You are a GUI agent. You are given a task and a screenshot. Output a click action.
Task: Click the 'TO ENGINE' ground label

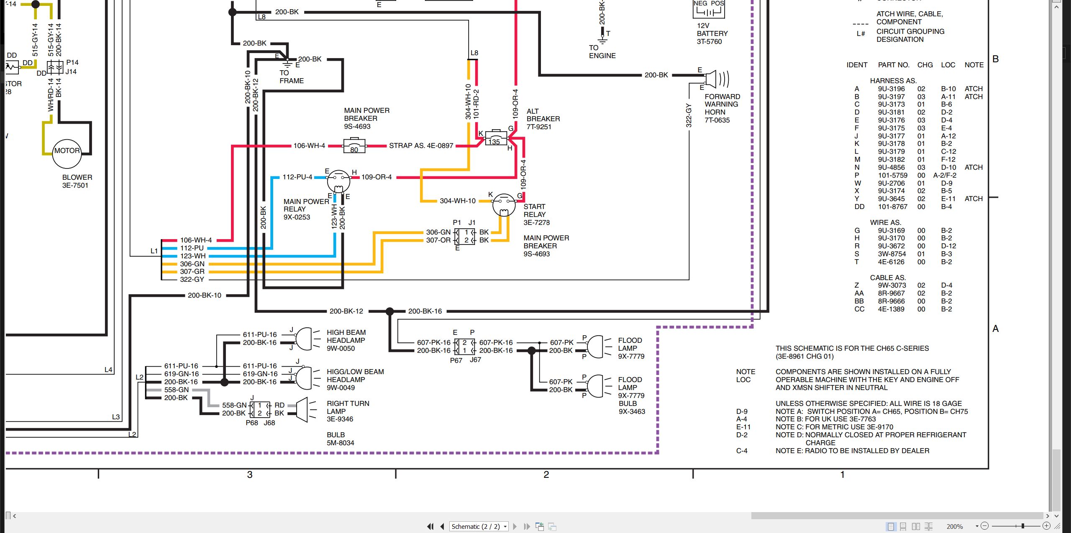click(602, 51)
